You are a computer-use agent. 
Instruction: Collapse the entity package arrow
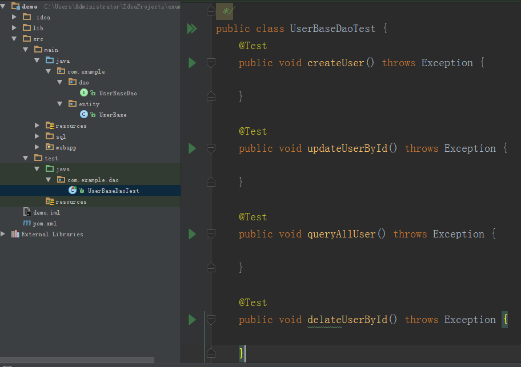60,104
